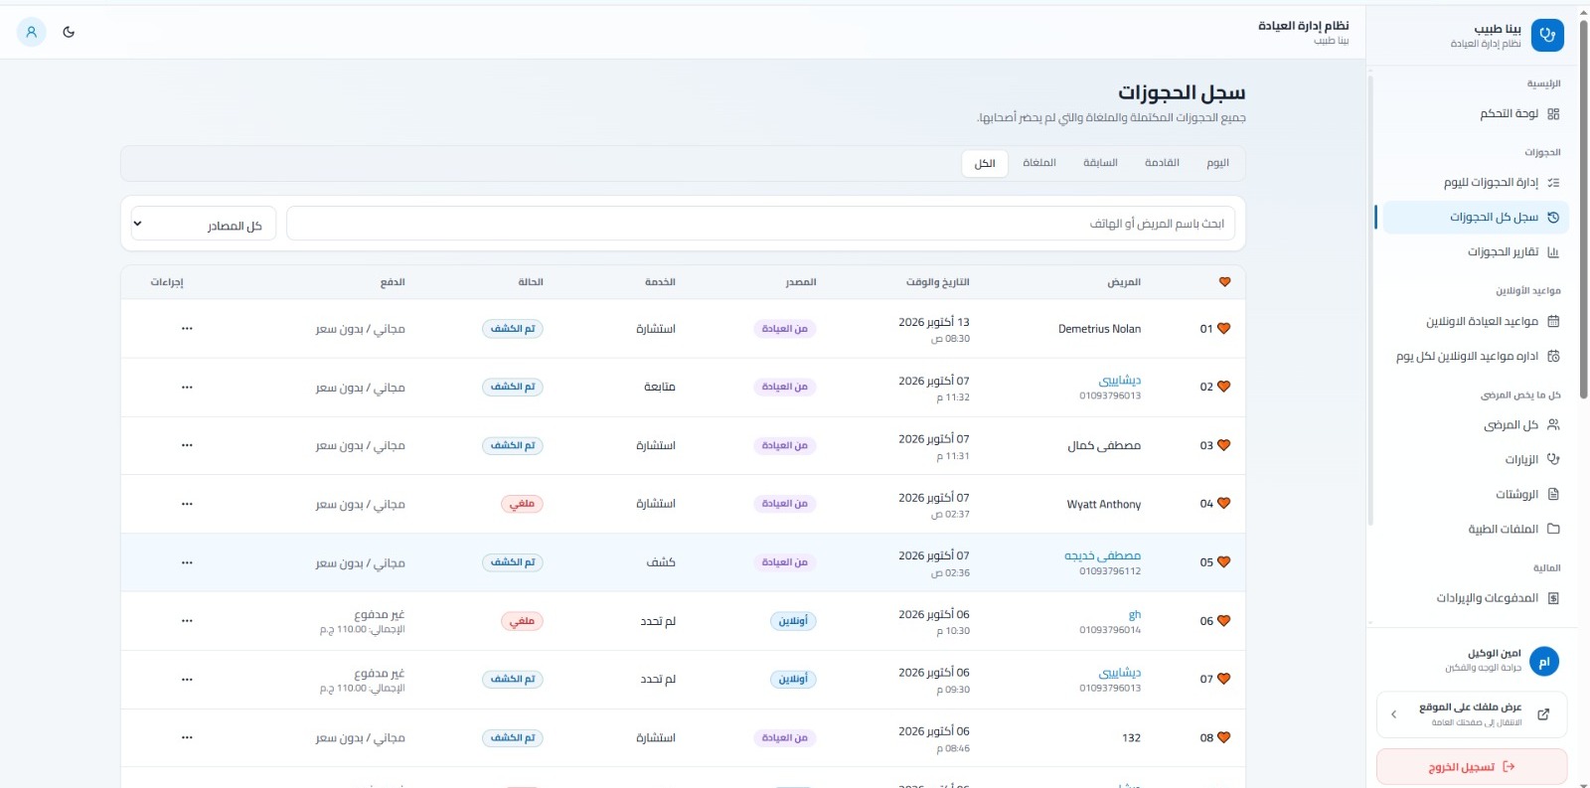
Task: Click ملغي status badge in Wyatt Anthony row
Action: [x=522, y=505]
